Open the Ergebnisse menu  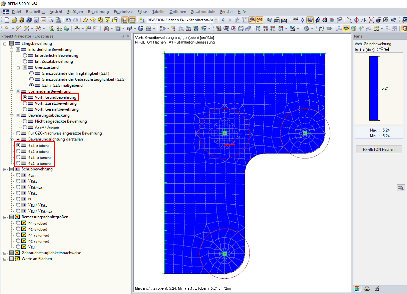tap(123, 12)
